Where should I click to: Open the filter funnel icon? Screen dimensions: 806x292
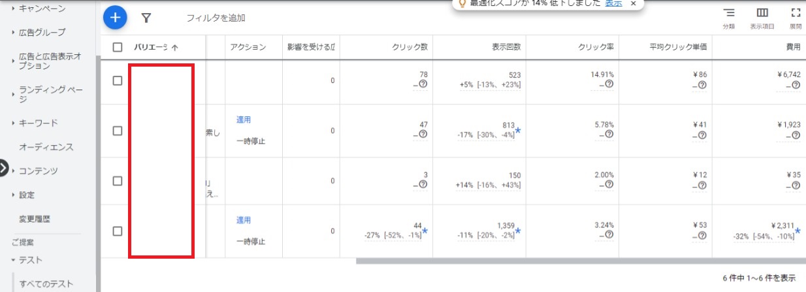tap(147, 18)
